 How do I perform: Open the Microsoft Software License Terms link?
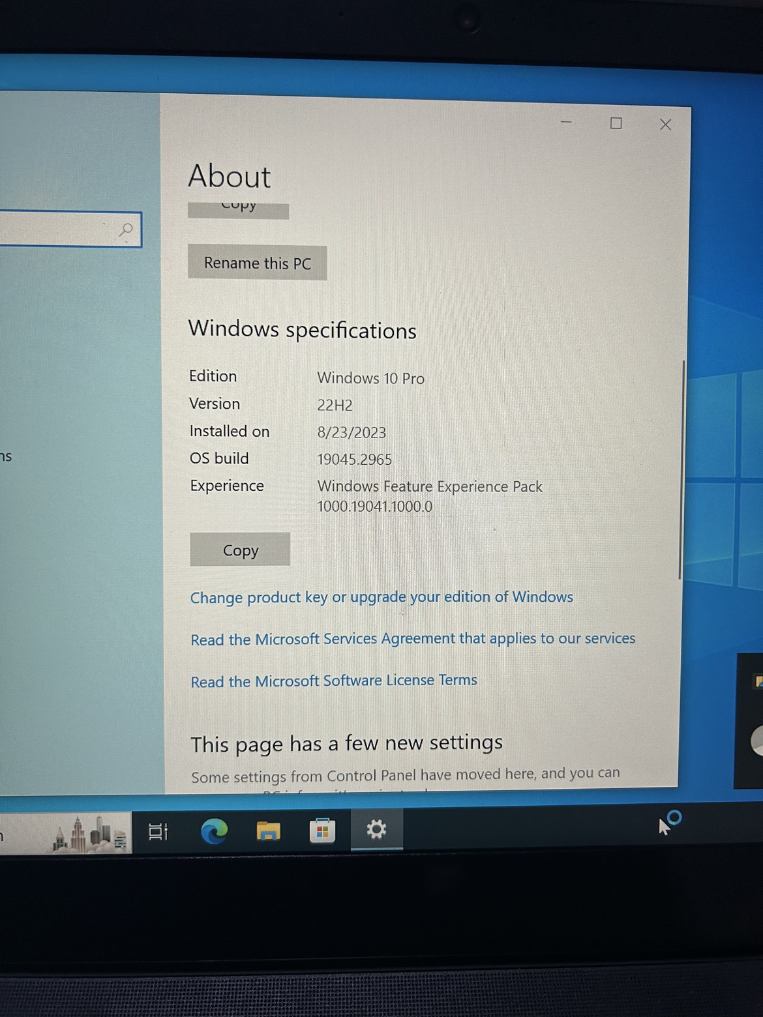(x=333, y=681)
